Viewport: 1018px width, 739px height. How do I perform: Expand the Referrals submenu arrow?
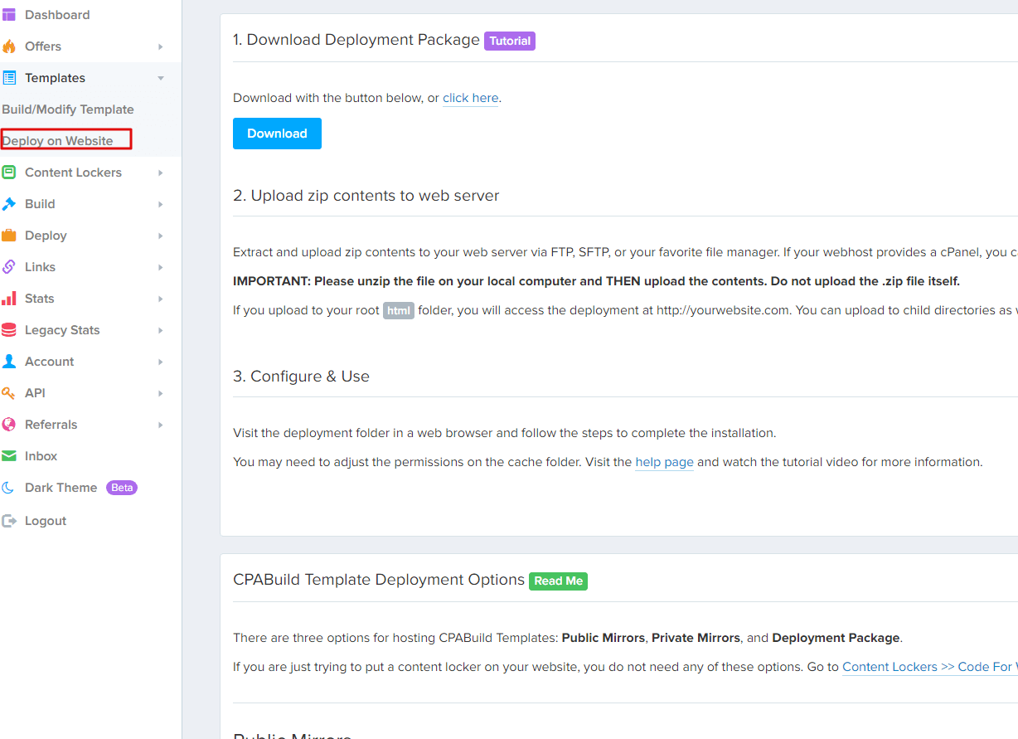pos(161,425)
